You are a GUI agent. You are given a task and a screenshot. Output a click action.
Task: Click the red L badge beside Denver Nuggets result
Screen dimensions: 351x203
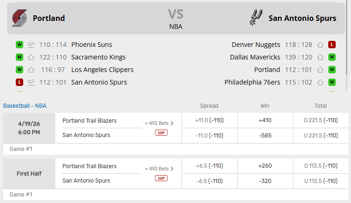(x=332, y=45)
